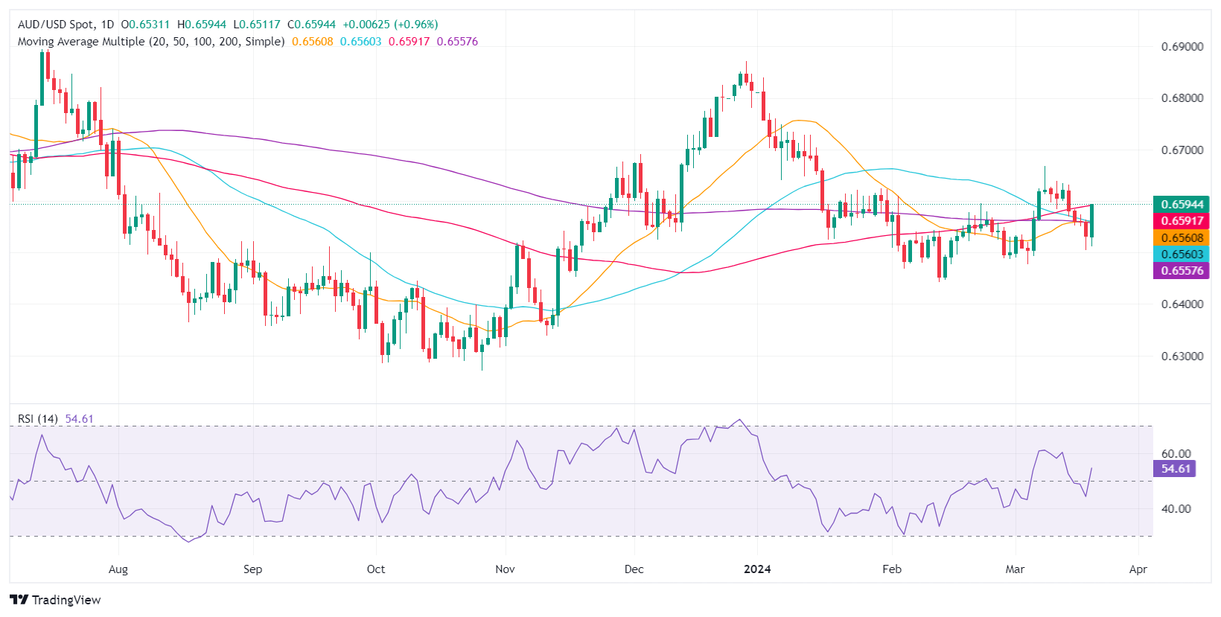Viewport: 1221px width, 617px height.
Task: Click the Apr label on time axis
Action: coord(1138,569)
